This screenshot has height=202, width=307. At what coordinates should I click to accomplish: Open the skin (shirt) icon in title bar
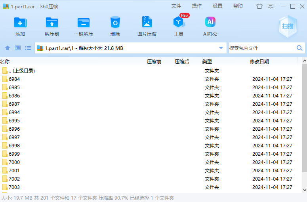(259, 6)
